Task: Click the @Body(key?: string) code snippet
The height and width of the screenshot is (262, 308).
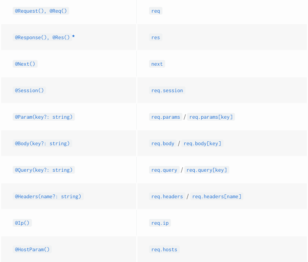Action: (42, 143)
